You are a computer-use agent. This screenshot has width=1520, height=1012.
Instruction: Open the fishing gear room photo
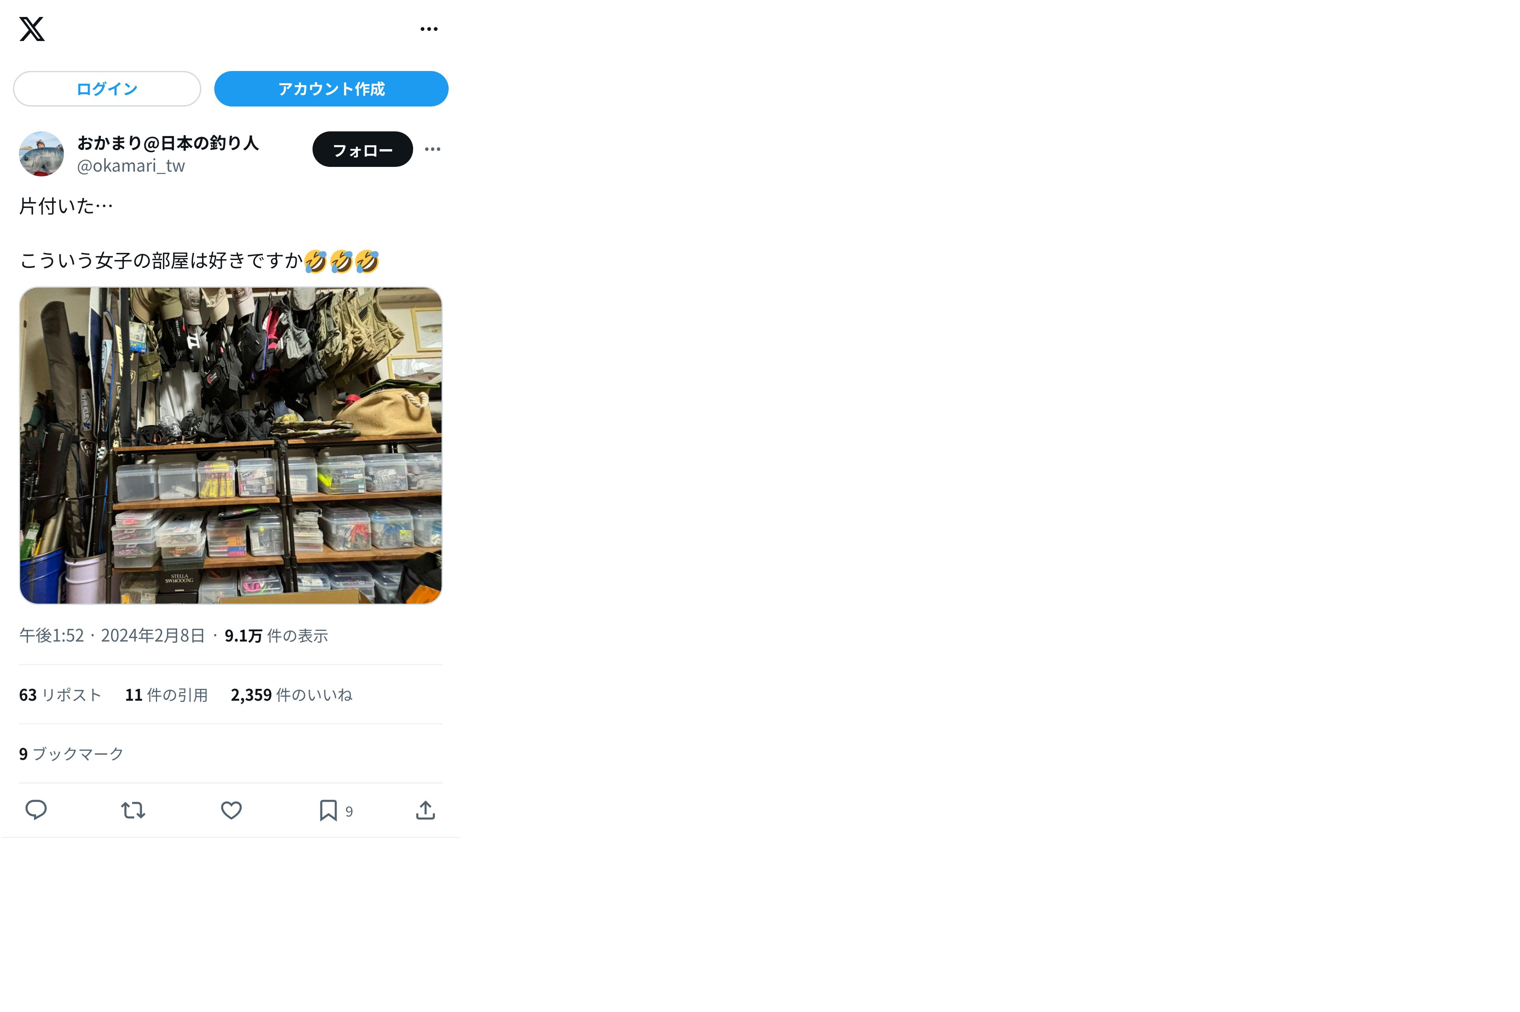(x=230, y=445)
